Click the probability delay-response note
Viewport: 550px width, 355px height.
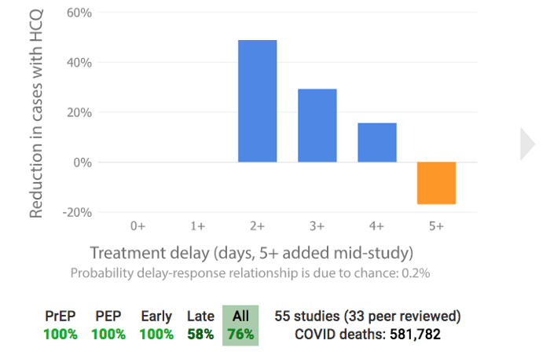pos(251,273)
